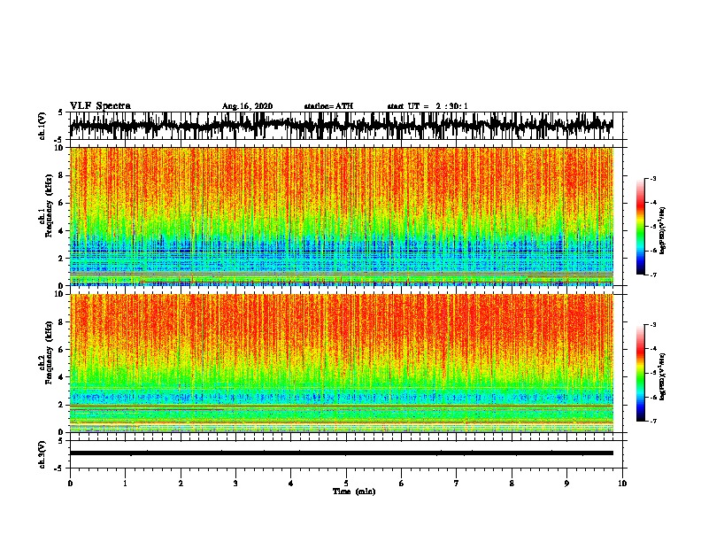Click the '-5' tick of the ch.3(V) axis
The height and width of the screenshot is (542, 701).
[60, 468]
